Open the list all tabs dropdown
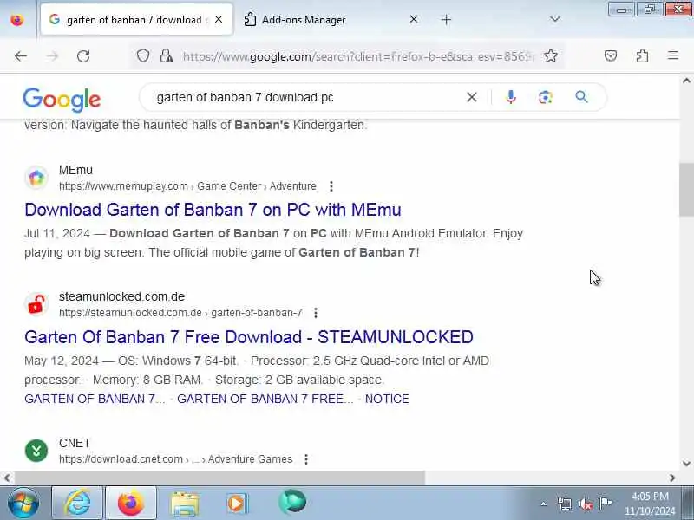Image resolution: width=694 pixels, height=520 pixels. click(x=554, y=19)
